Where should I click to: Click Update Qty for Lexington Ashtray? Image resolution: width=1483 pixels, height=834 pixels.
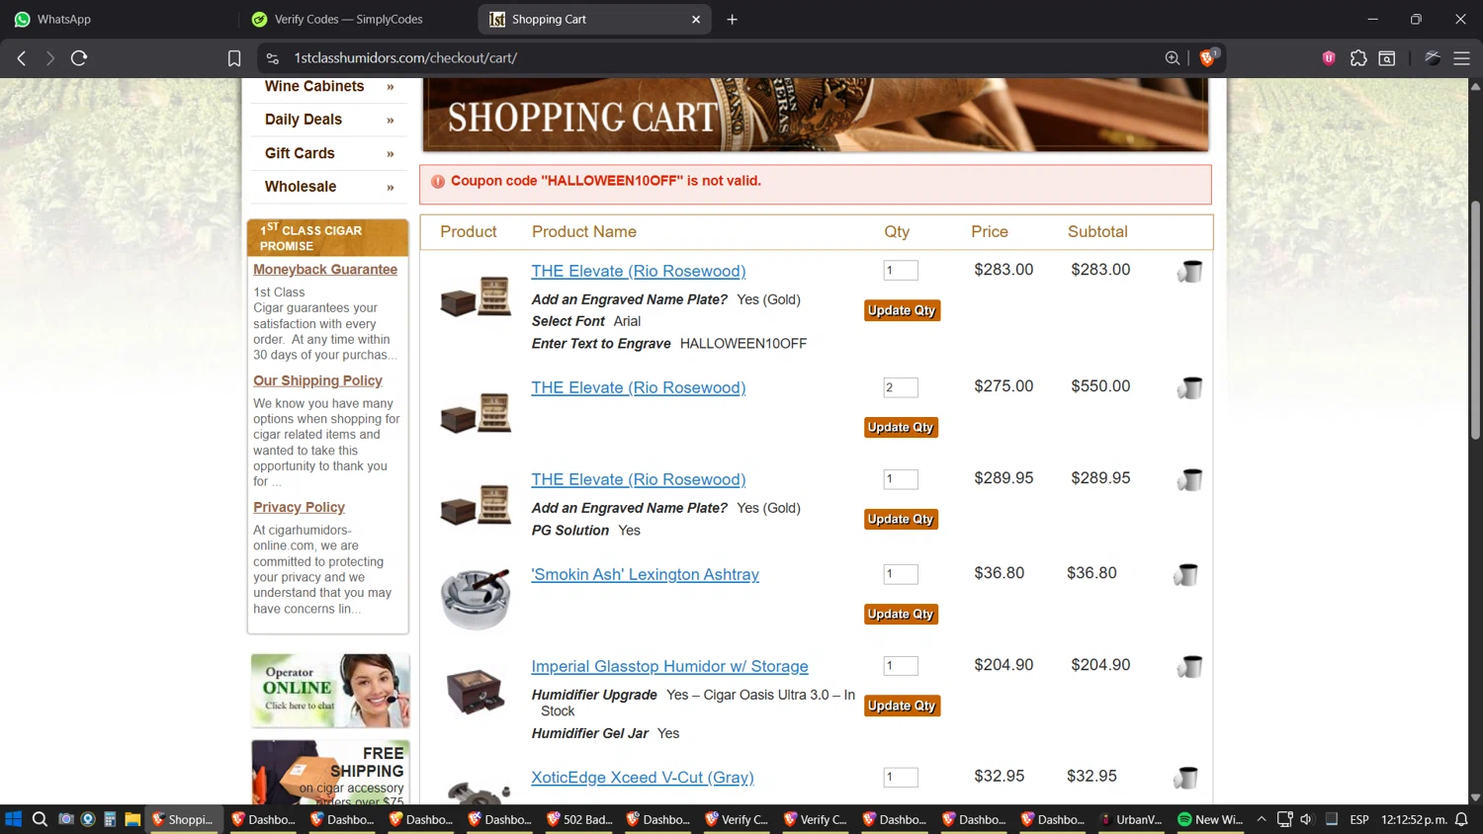(x=902, y=614)
